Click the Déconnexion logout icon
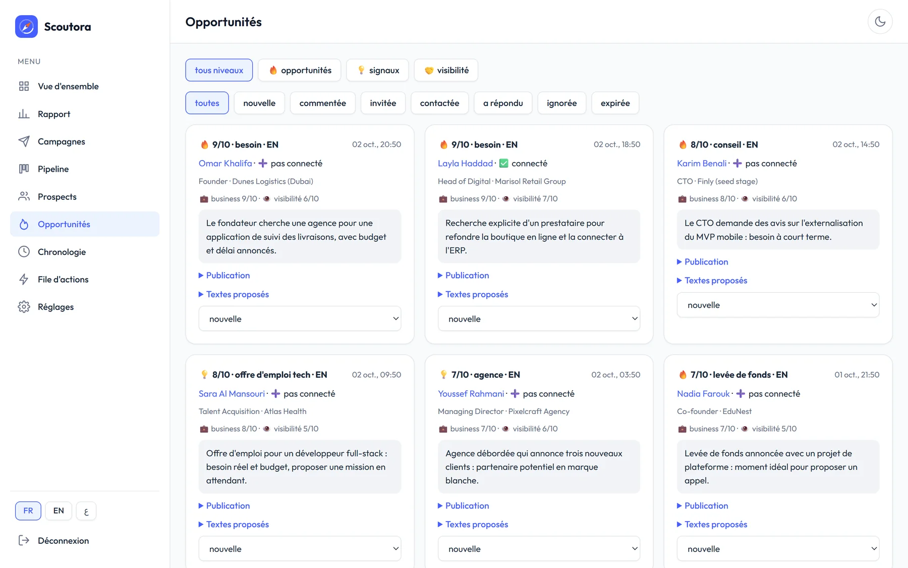Screen dimensions: 908x568 click(x=24, y=541)
